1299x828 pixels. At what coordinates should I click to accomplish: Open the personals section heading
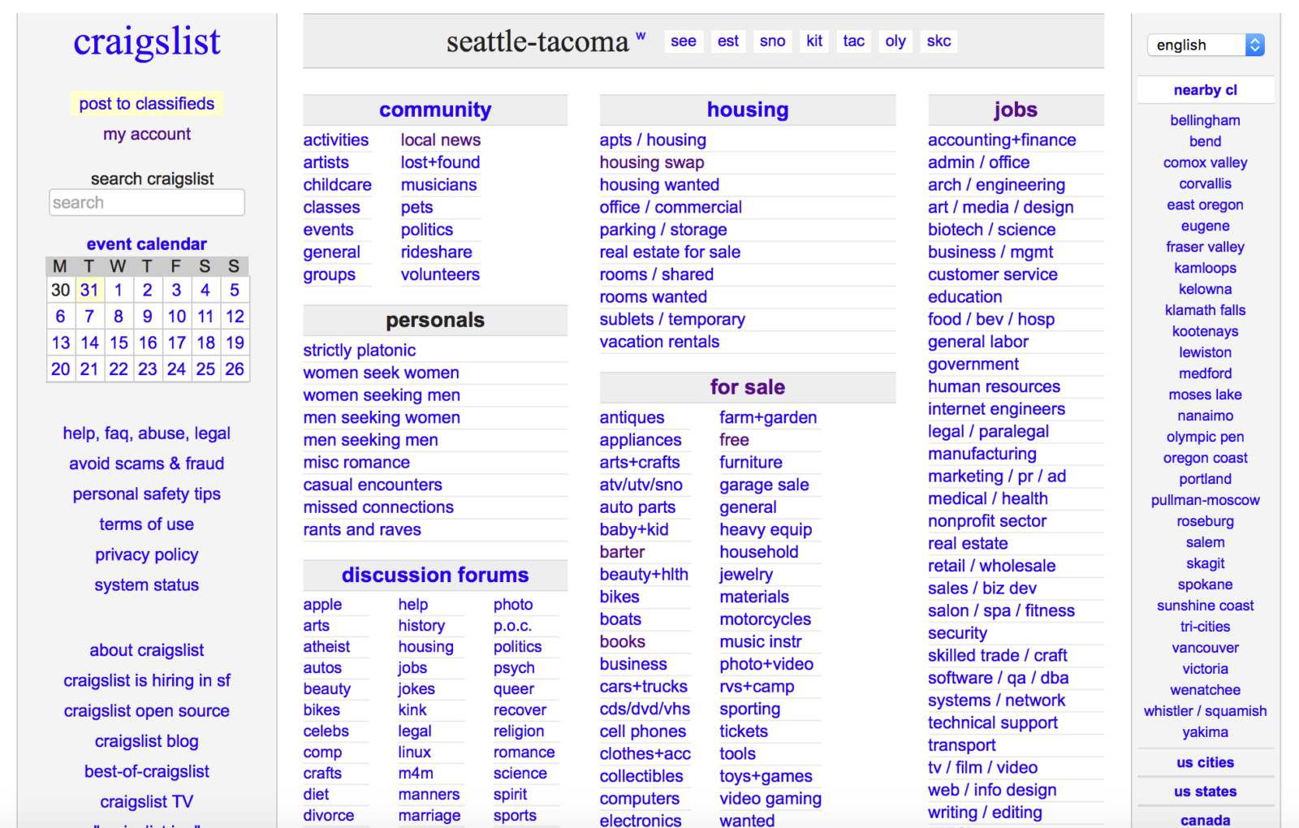(x=435, y=320)
